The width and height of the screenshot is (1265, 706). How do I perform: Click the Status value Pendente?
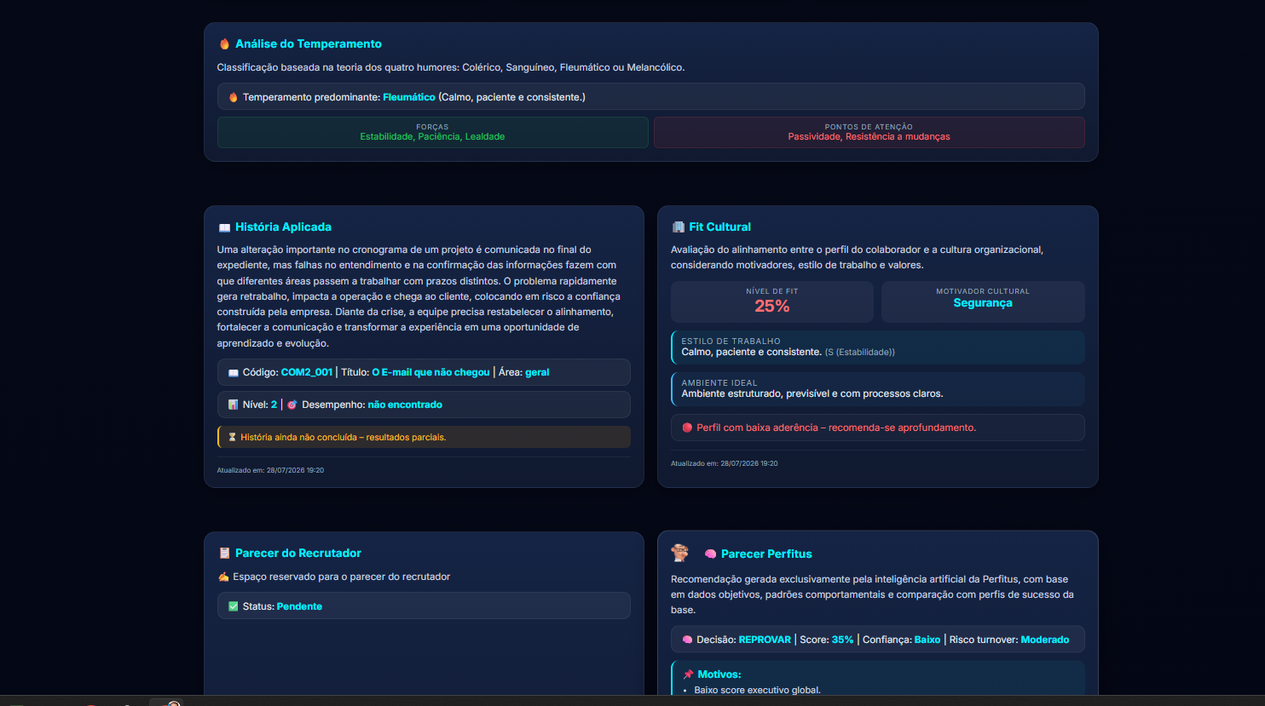tap(299, 607)
